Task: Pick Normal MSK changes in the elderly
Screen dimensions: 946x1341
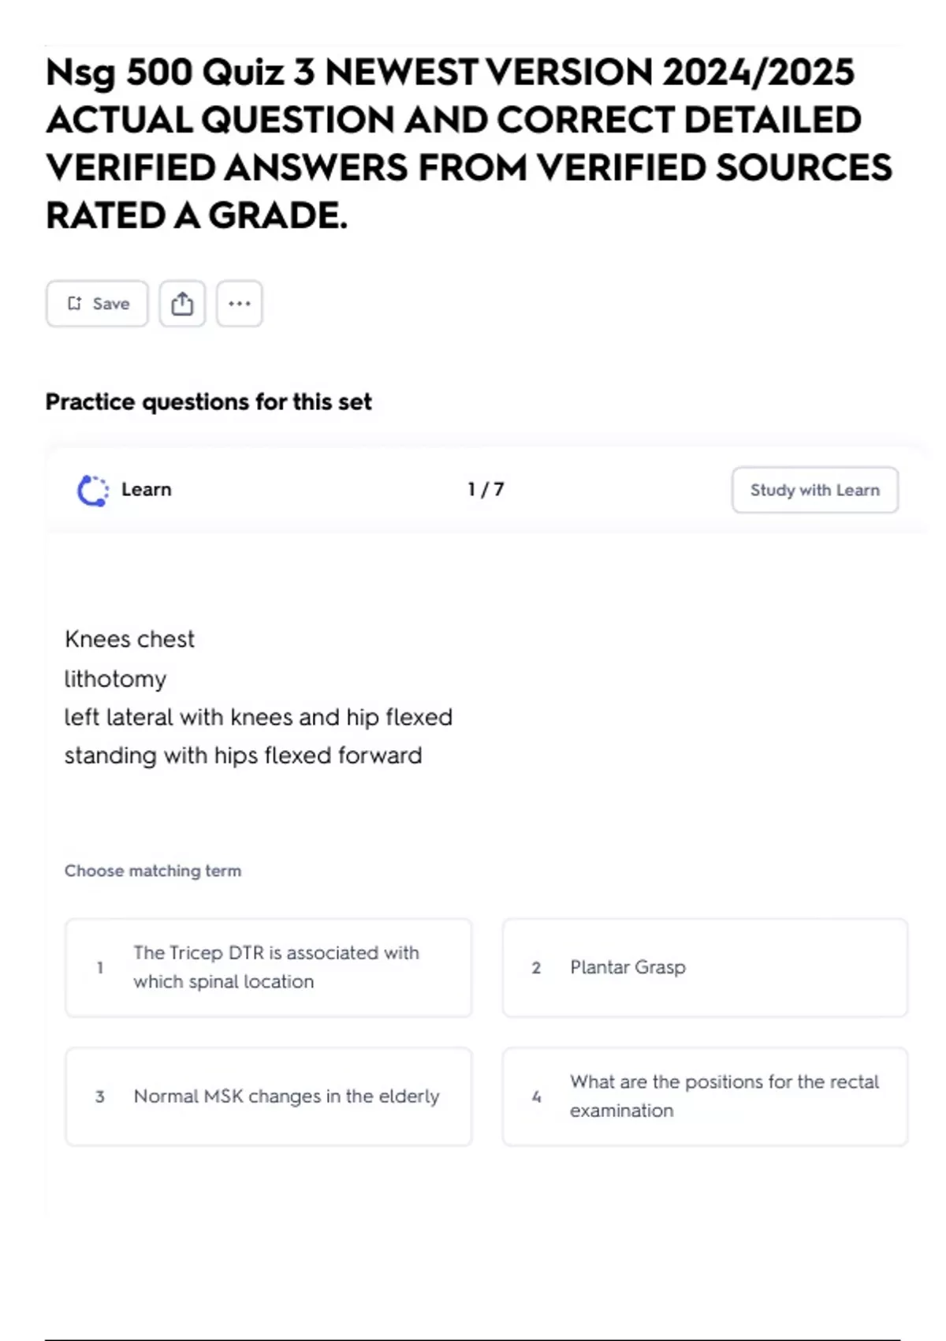Action: 269,1096
